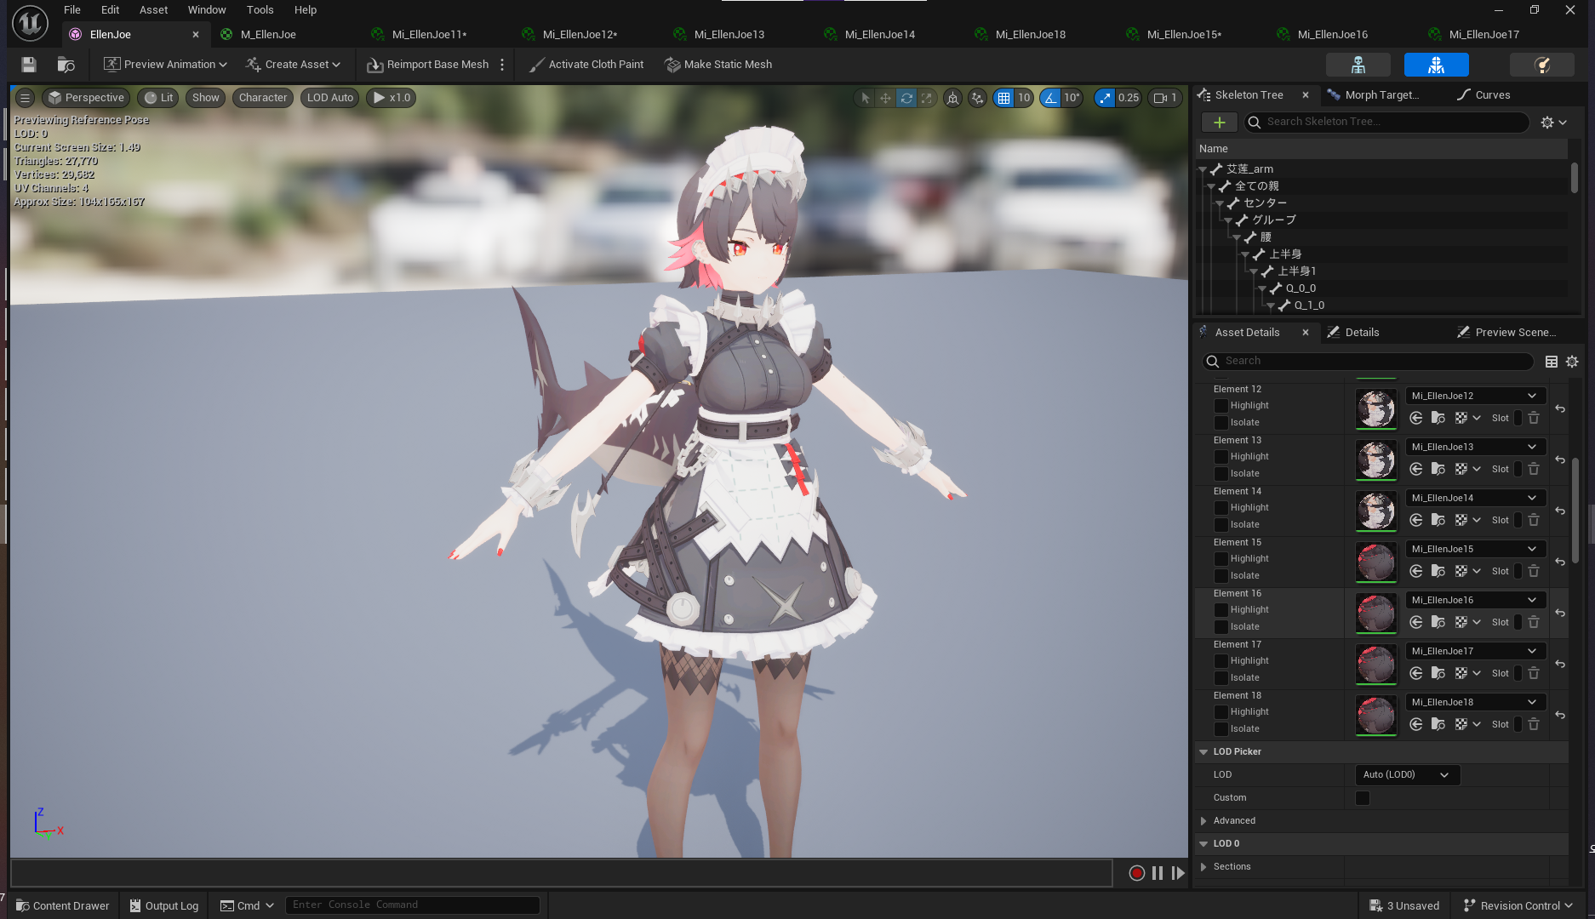
Task: Select the viewport Rotate tool
Action: [906, 98]
